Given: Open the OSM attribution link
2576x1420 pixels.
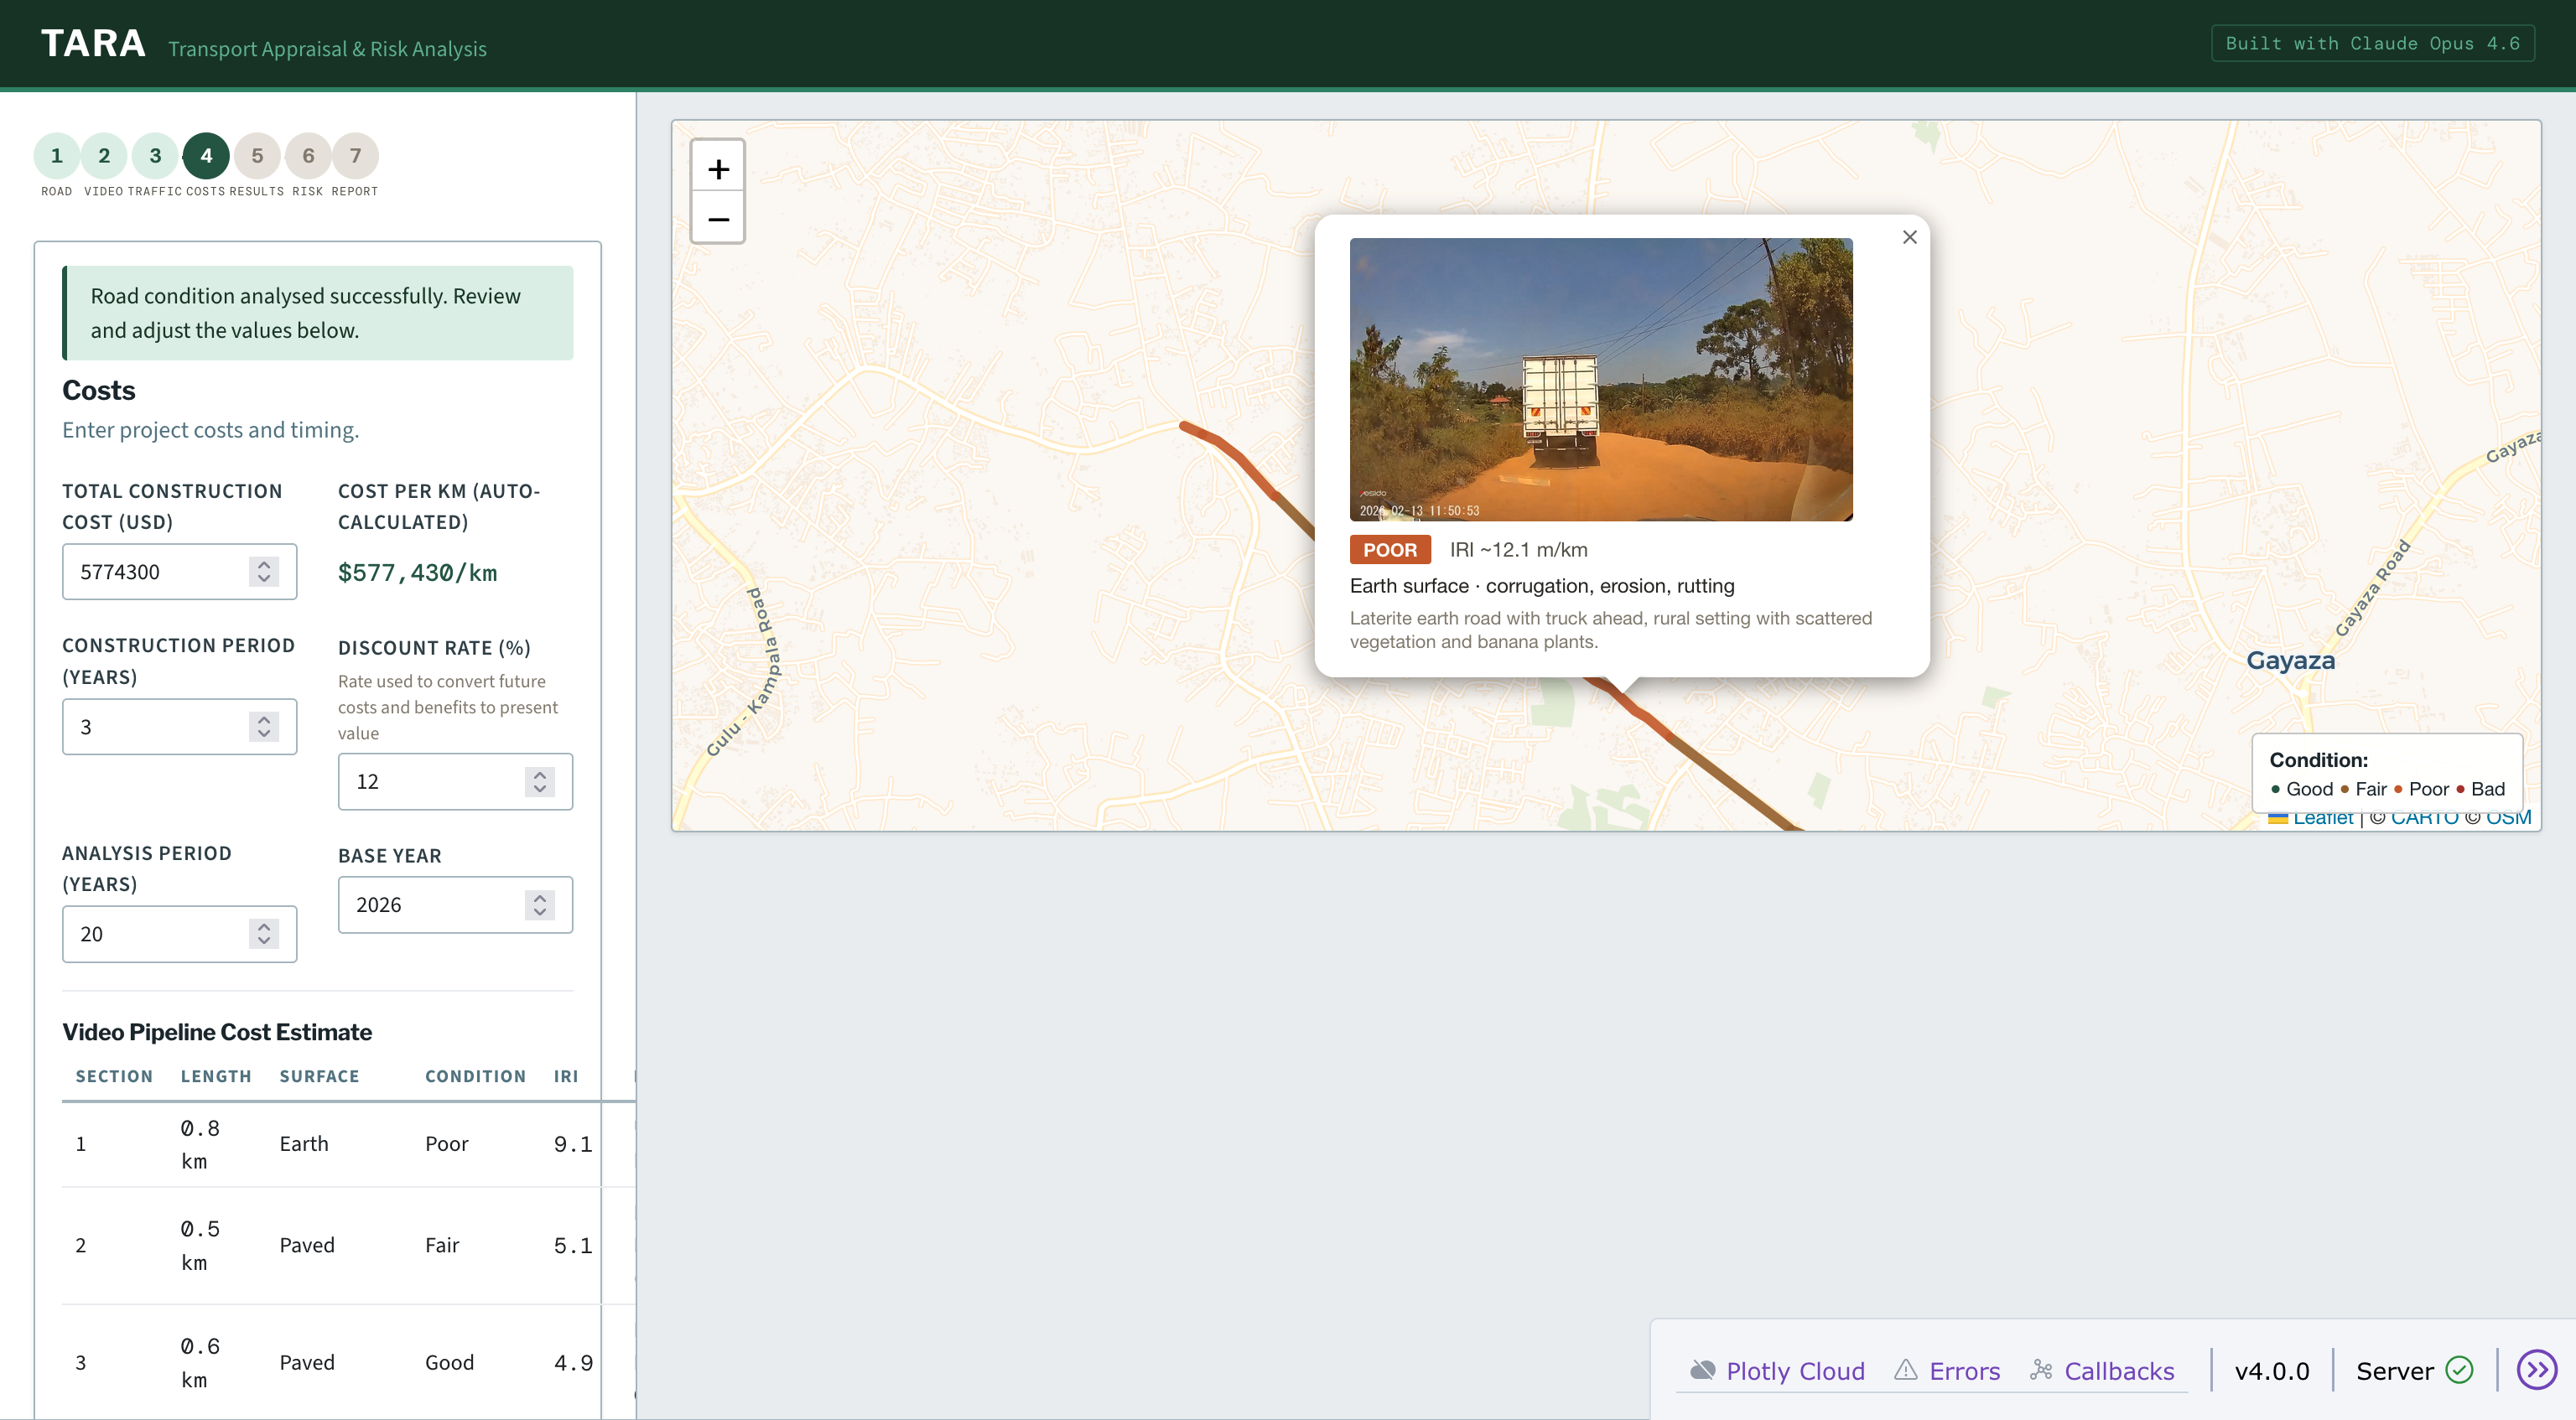Looking at the screenshot, I should (x=2508, y=818).
